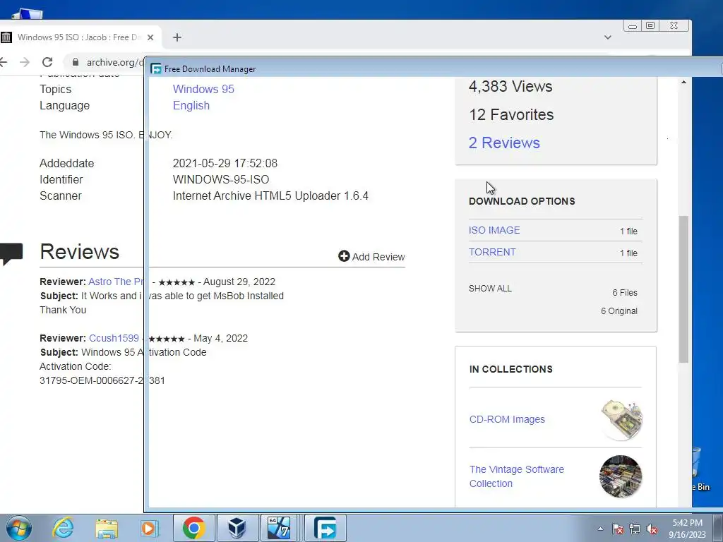Click the Recycle Bin desktop icon
723x542 pixels.
click(701, 468)
